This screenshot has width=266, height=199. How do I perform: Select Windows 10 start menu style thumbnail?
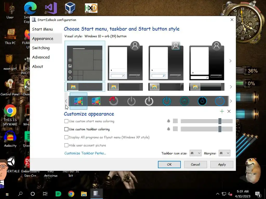click(85, 61)
